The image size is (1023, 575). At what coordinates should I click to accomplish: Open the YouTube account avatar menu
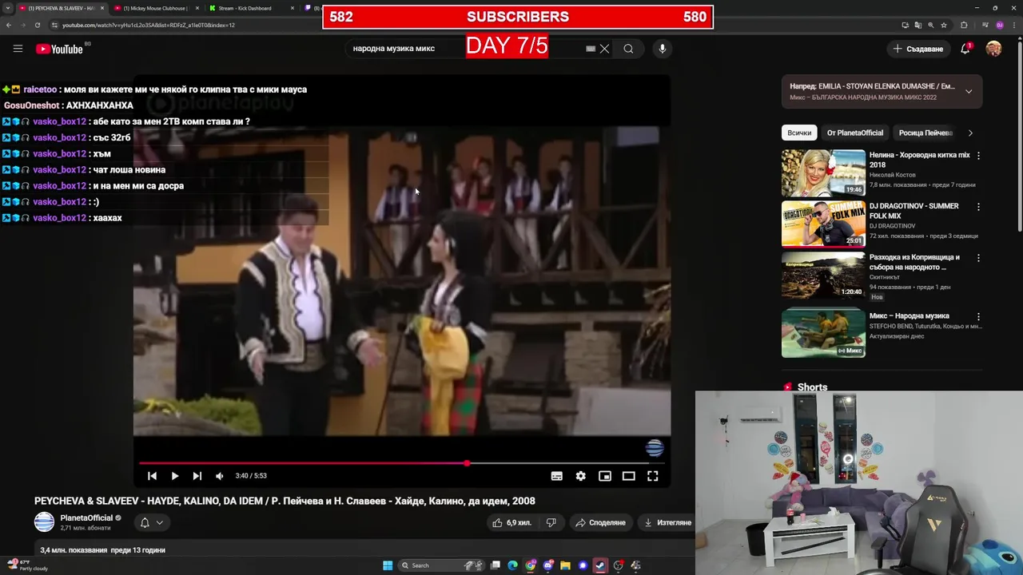[x=993, y=49]
